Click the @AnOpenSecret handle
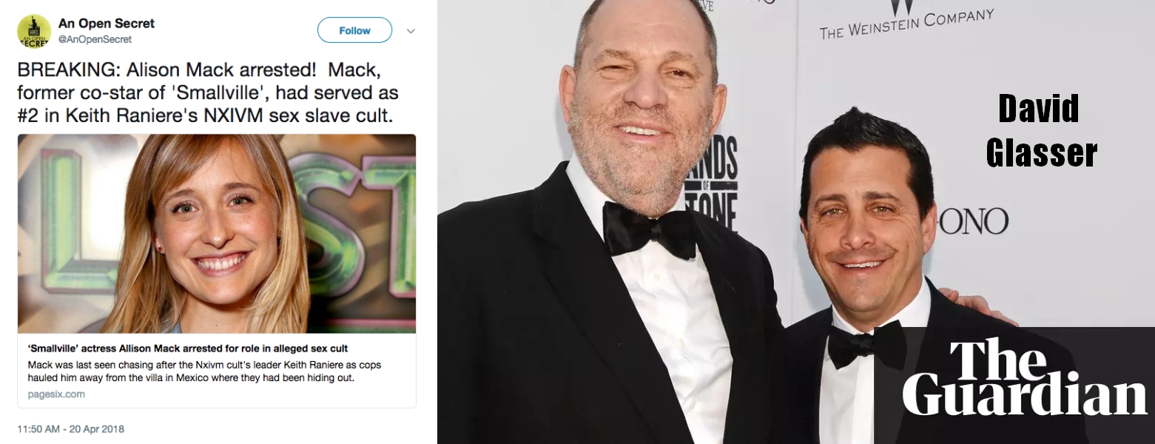 point(95,39)
